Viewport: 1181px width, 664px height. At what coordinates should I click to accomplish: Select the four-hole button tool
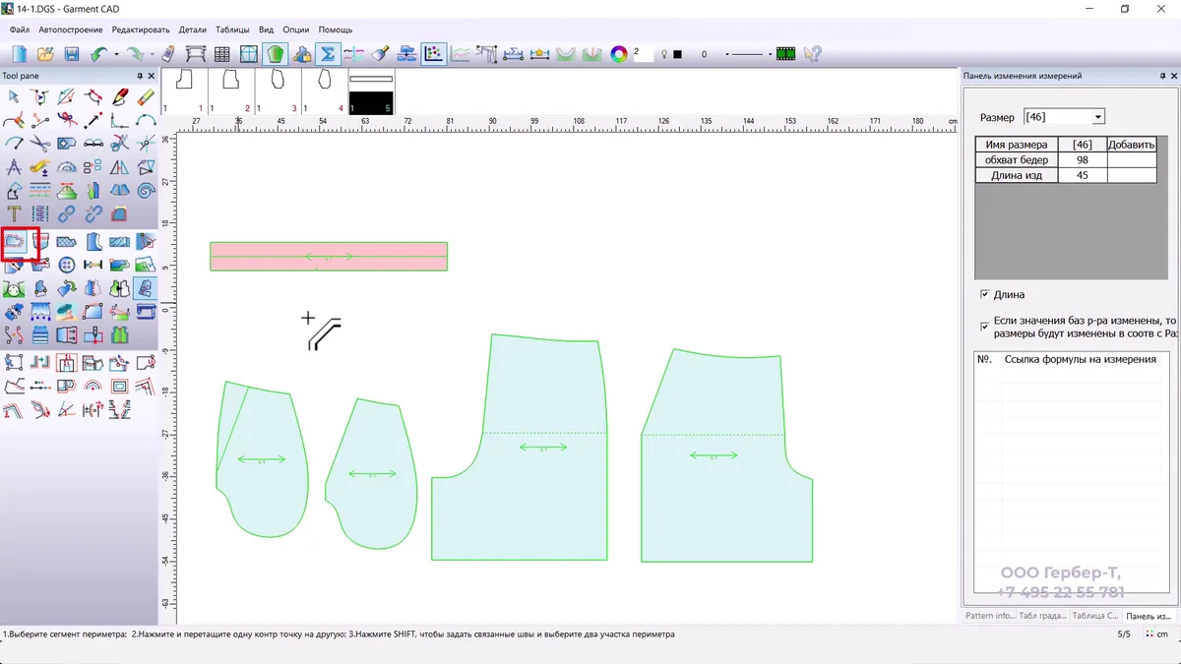(x=67, y=265)
